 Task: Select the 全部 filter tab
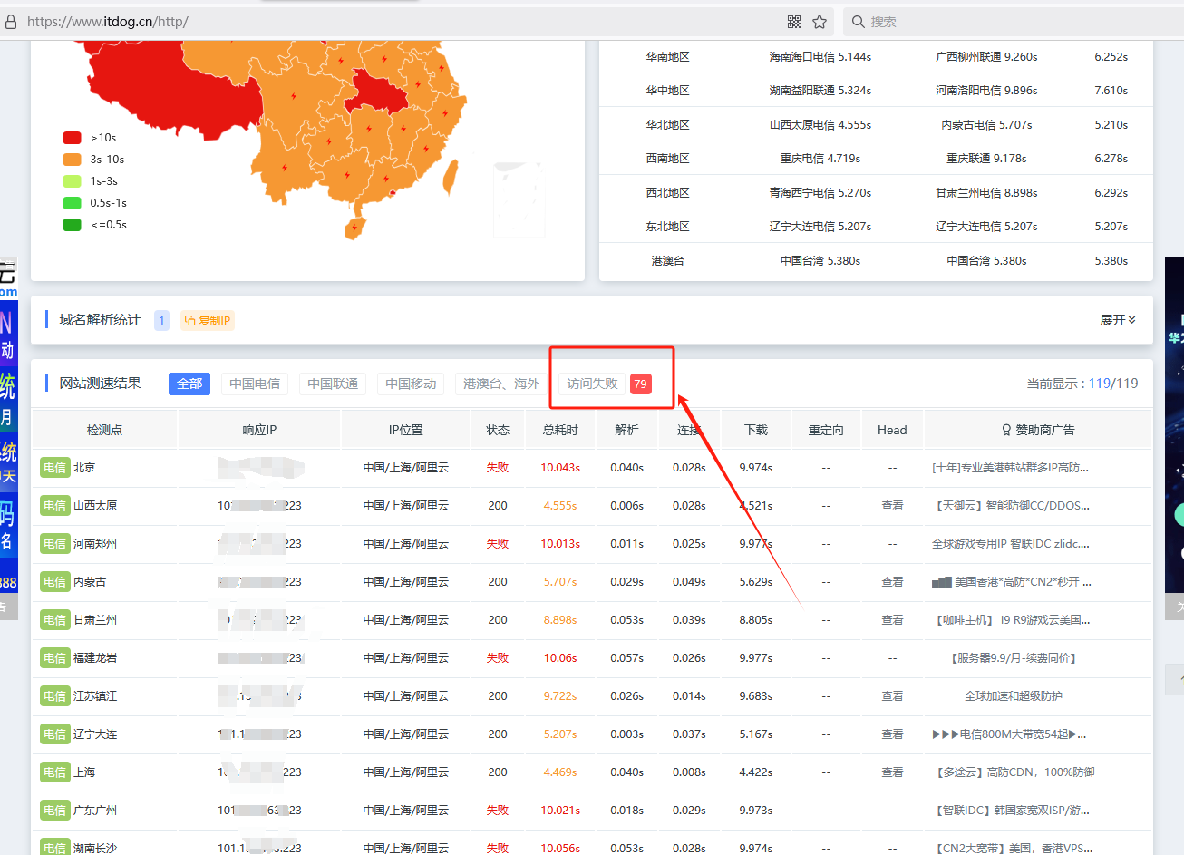pos(189,384)
